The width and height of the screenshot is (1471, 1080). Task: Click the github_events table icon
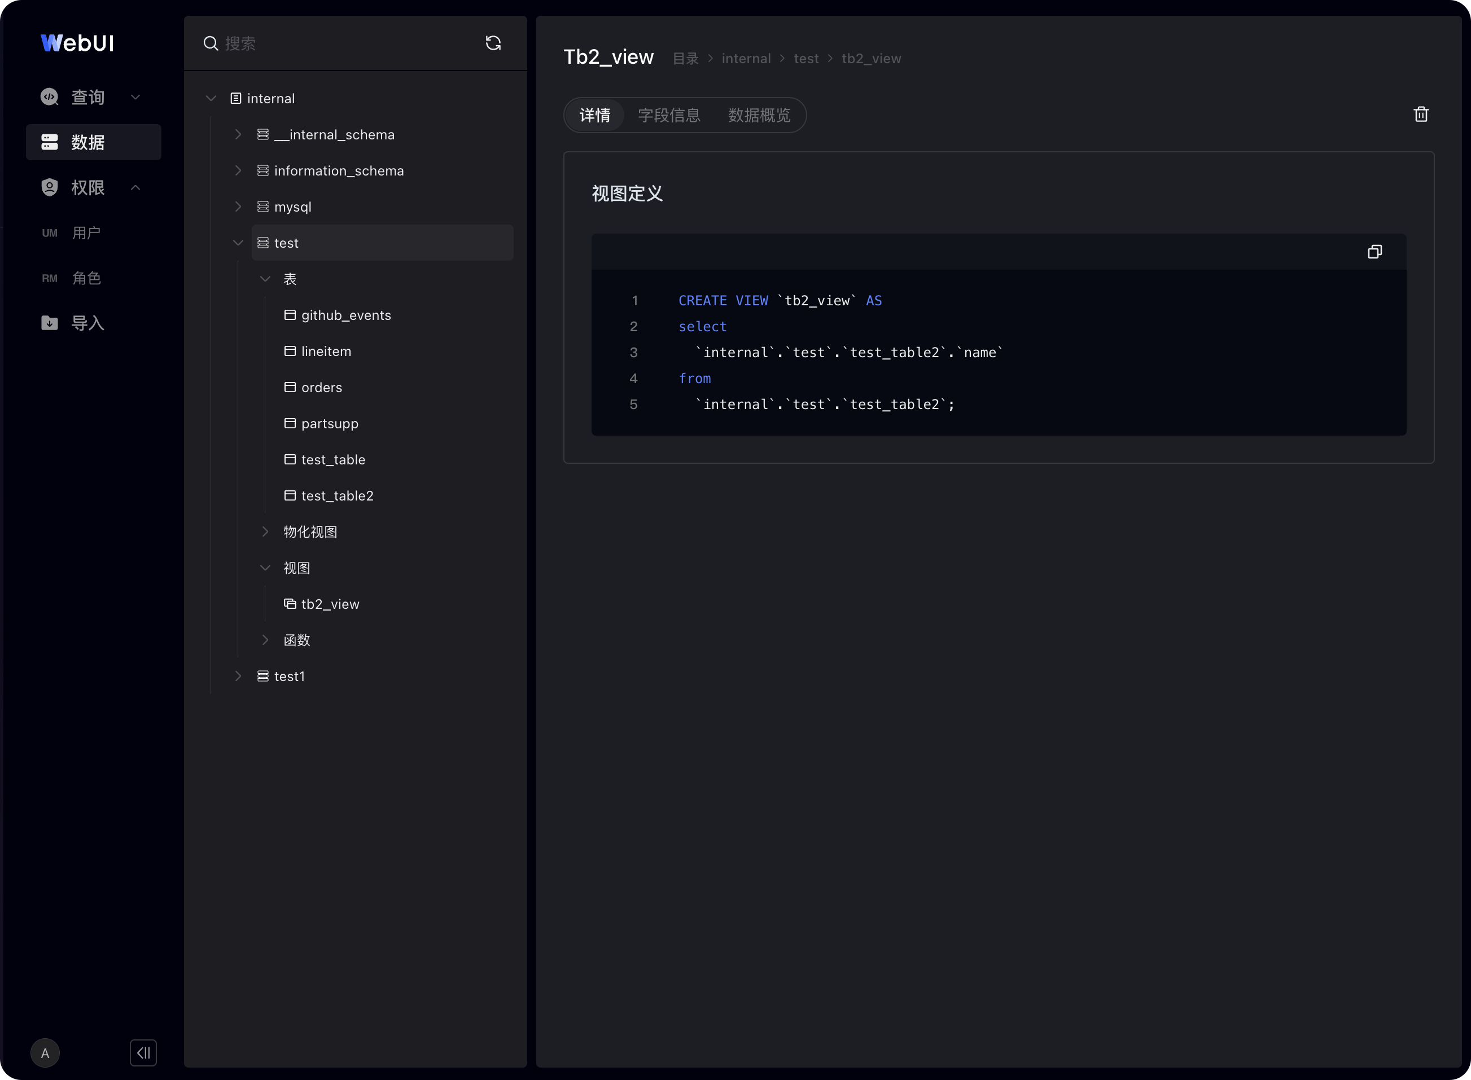290,314
